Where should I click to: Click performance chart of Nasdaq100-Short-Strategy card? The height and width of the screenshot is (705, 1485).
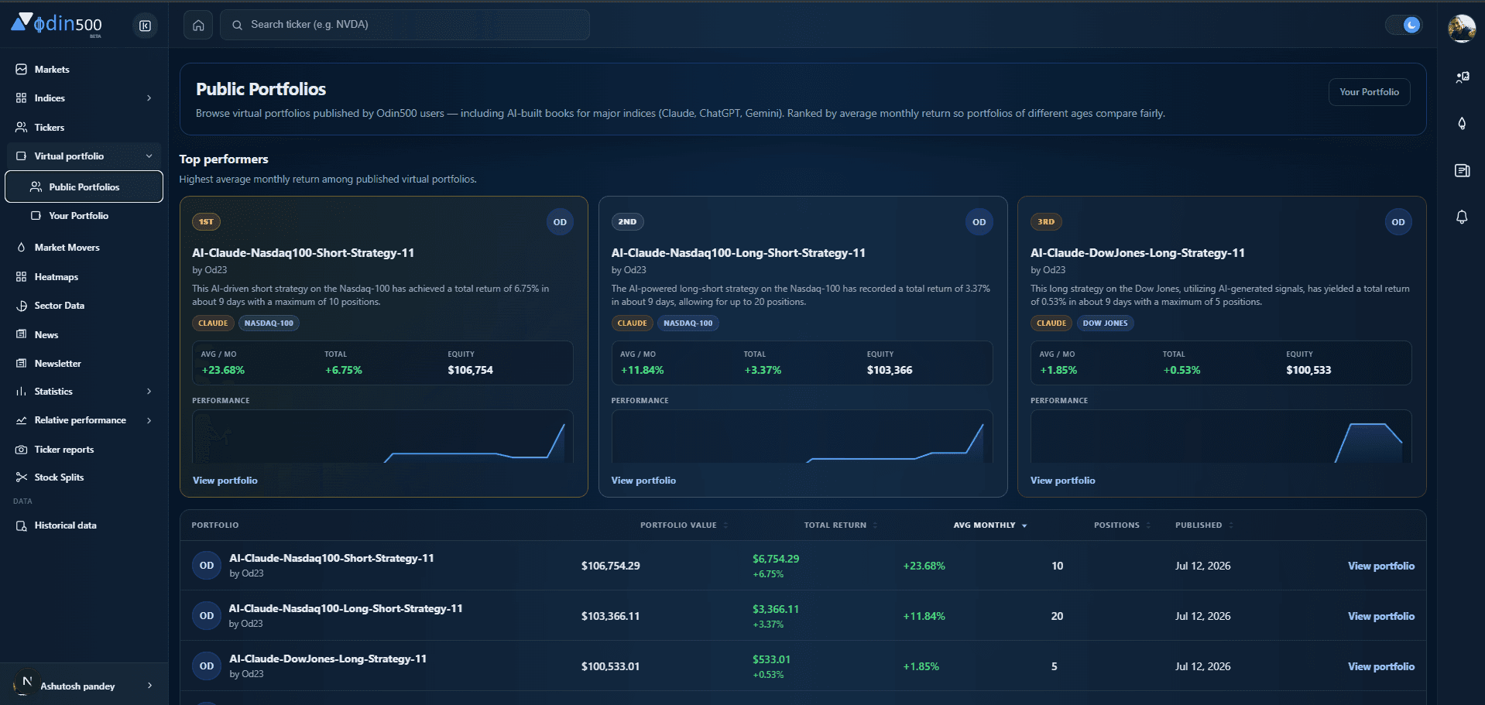pyautogui.click(x=382, y=436)
